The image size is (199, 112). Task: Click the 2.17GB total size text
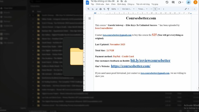point(110,50)
